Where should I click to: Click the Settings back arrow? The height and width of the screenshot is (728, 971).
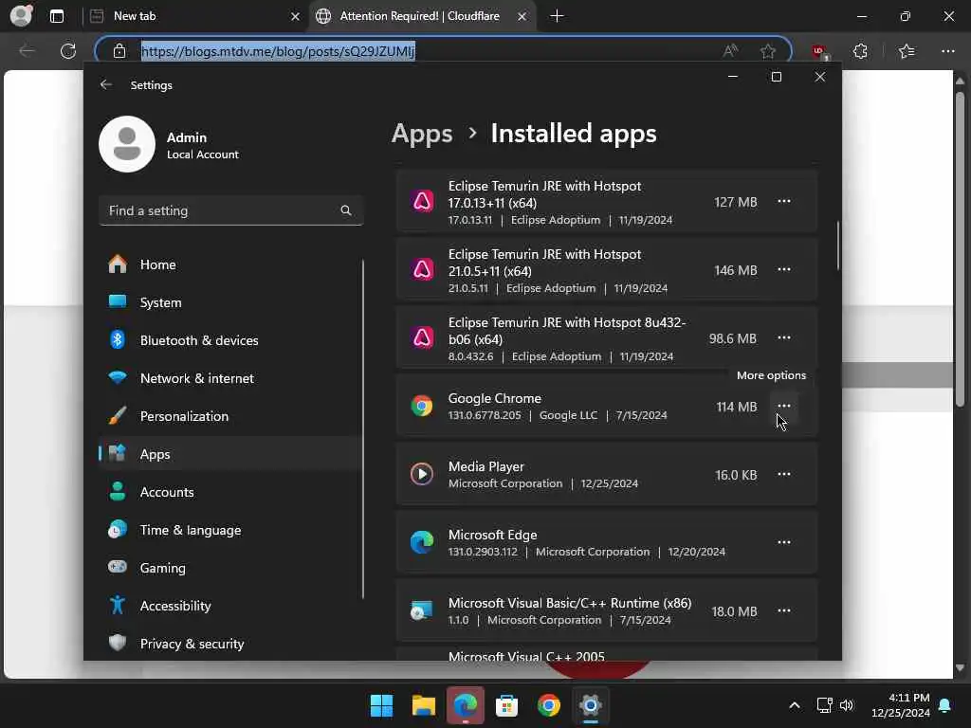tap(106, 84)
